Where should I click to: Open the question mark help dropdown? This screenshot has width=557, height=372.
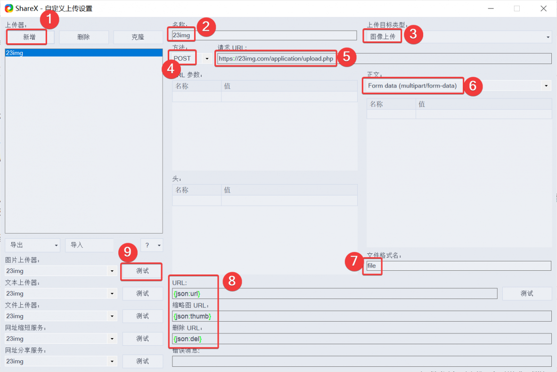[152, 245]
